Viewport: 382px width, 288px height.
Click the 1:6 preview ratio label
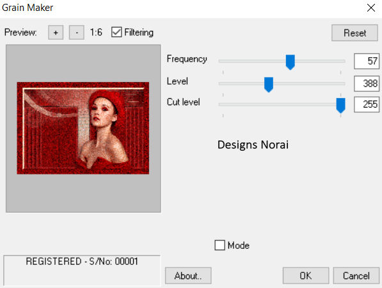click(x=96, y=32)
